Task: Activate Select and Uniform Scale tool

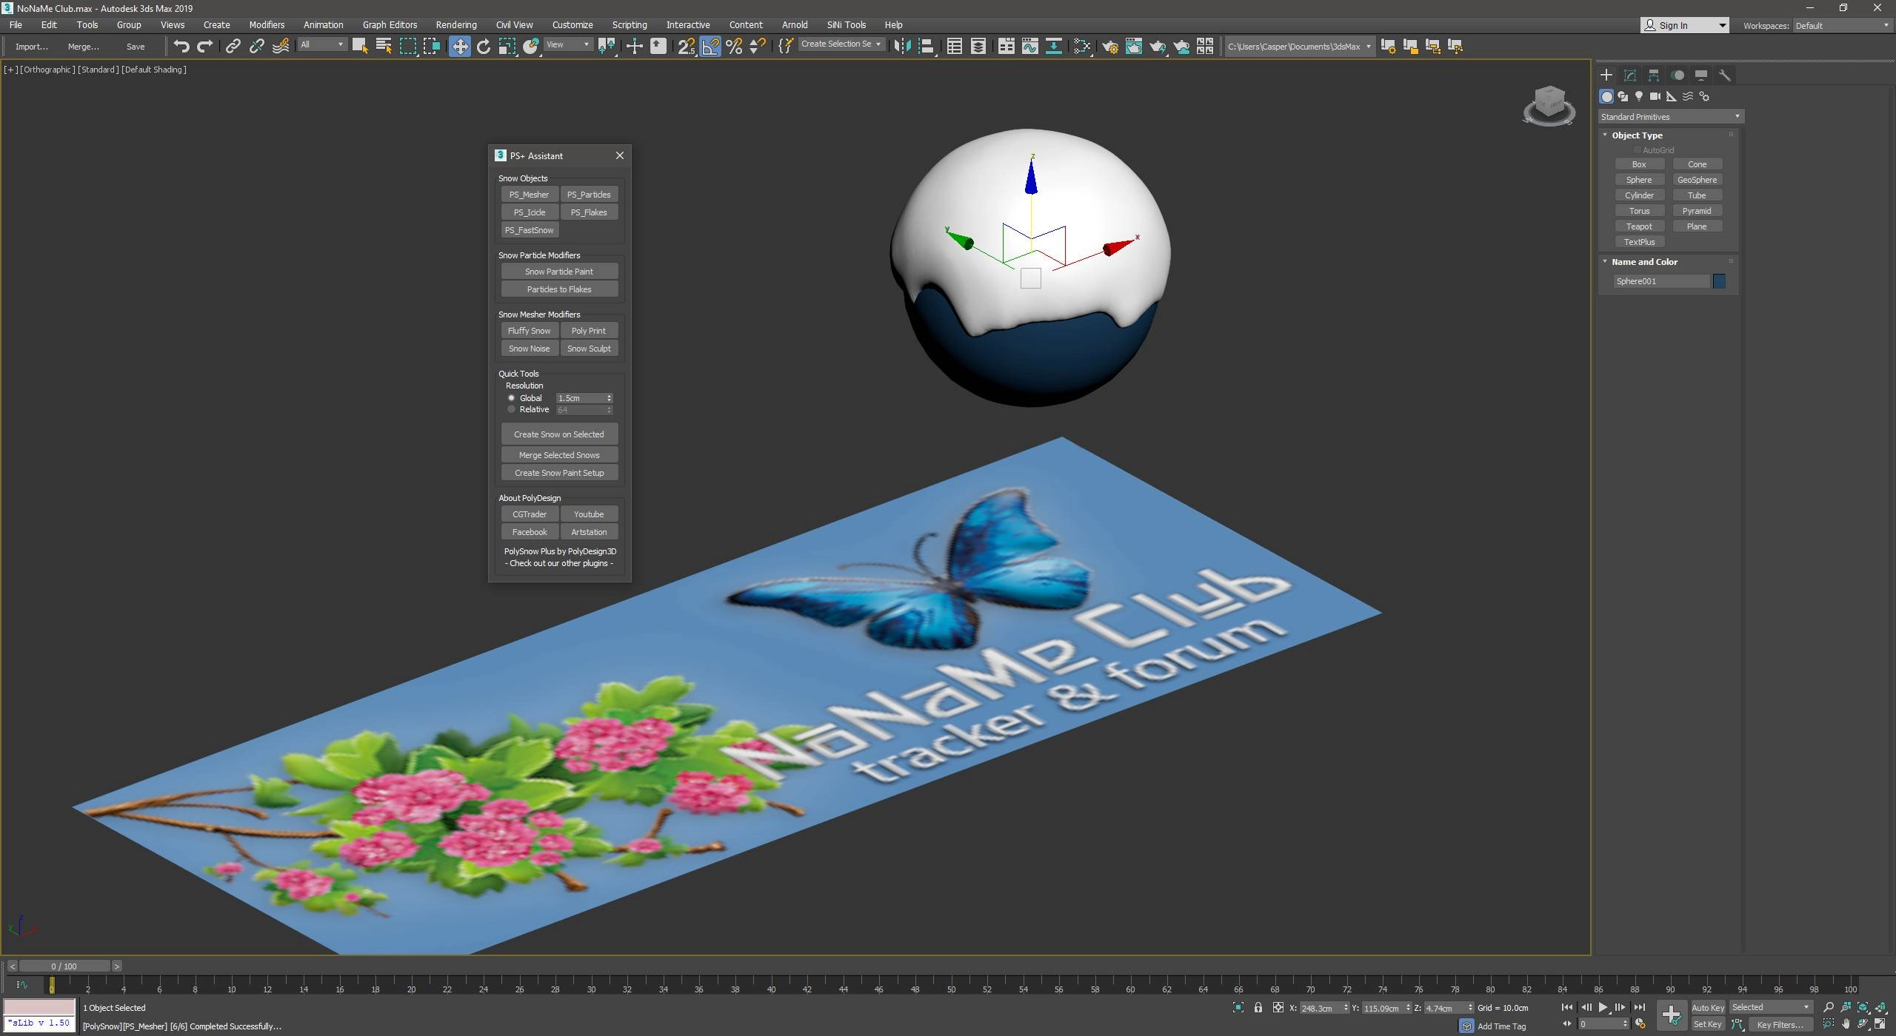Action: click(x=507, y=46)
